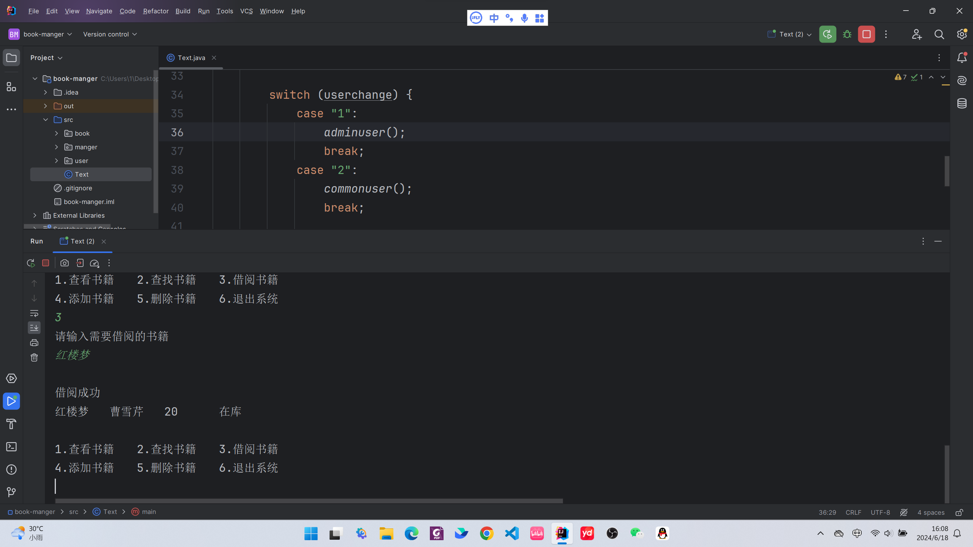The width and height of the screenshot is (973, 547).
Task: Open IDE settings gear
Action: tap(962, 34)
